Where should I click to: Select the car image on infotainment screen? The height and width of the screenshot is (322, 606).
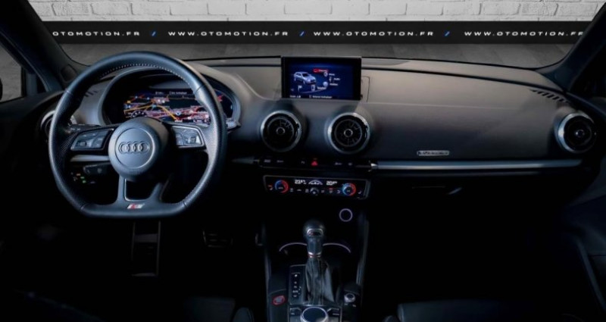[x=303, y=79]
